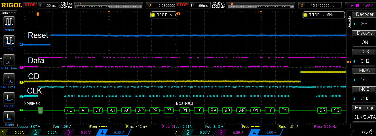Click the decoded hex value FA

213,110
